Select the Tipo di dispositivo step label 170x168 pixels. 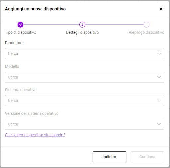tap(21, 32)
